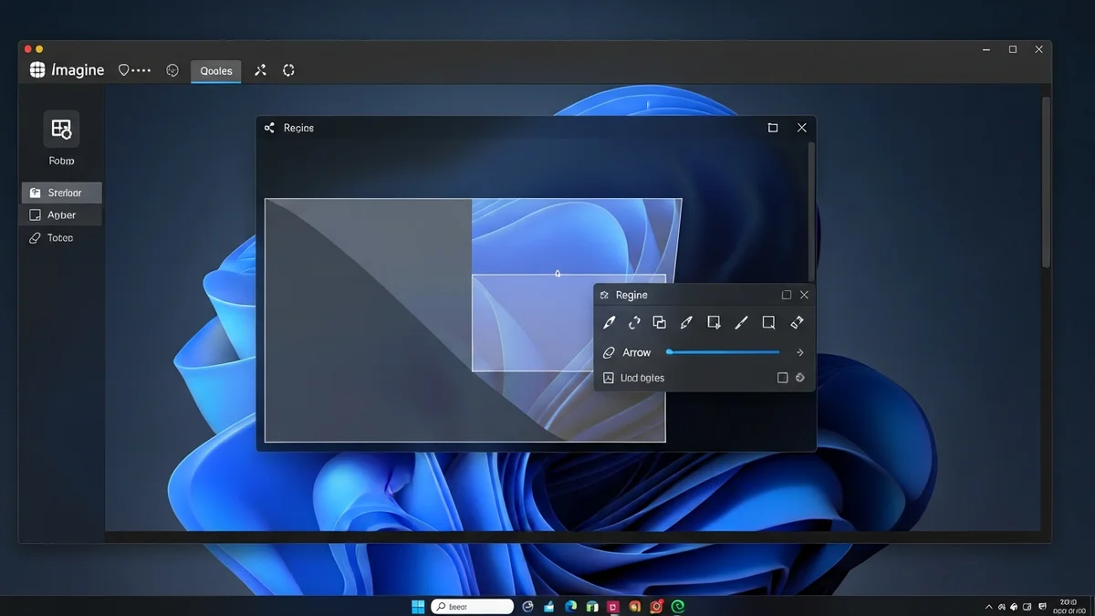1095x616 pixels.
Task: Select the overlapping squares tool in the Regine panel
Action: point(659,322)
